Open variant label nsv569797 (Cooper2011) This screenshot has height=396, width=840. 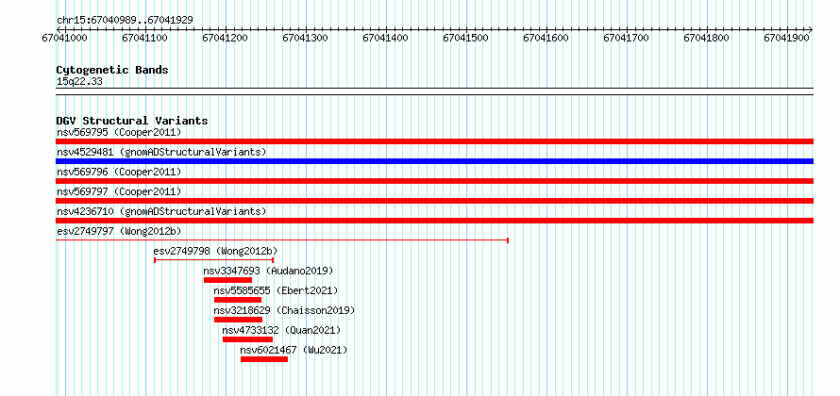(x=119, y=191)
